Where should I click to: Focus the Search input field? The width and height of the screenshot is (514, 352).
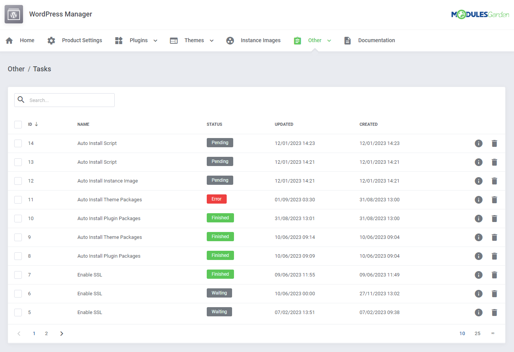pyautogui.click(x=64, y=100)
